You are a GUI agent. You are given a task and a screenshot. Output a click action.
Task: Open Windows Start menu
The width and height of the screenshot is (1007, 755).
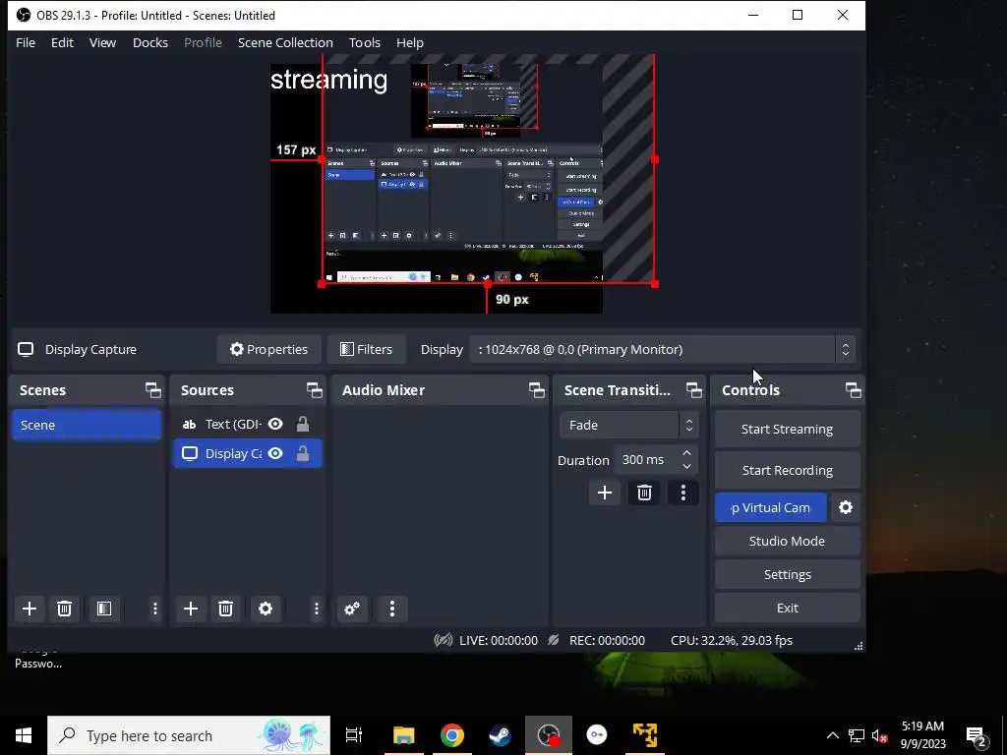pos(24,735)
